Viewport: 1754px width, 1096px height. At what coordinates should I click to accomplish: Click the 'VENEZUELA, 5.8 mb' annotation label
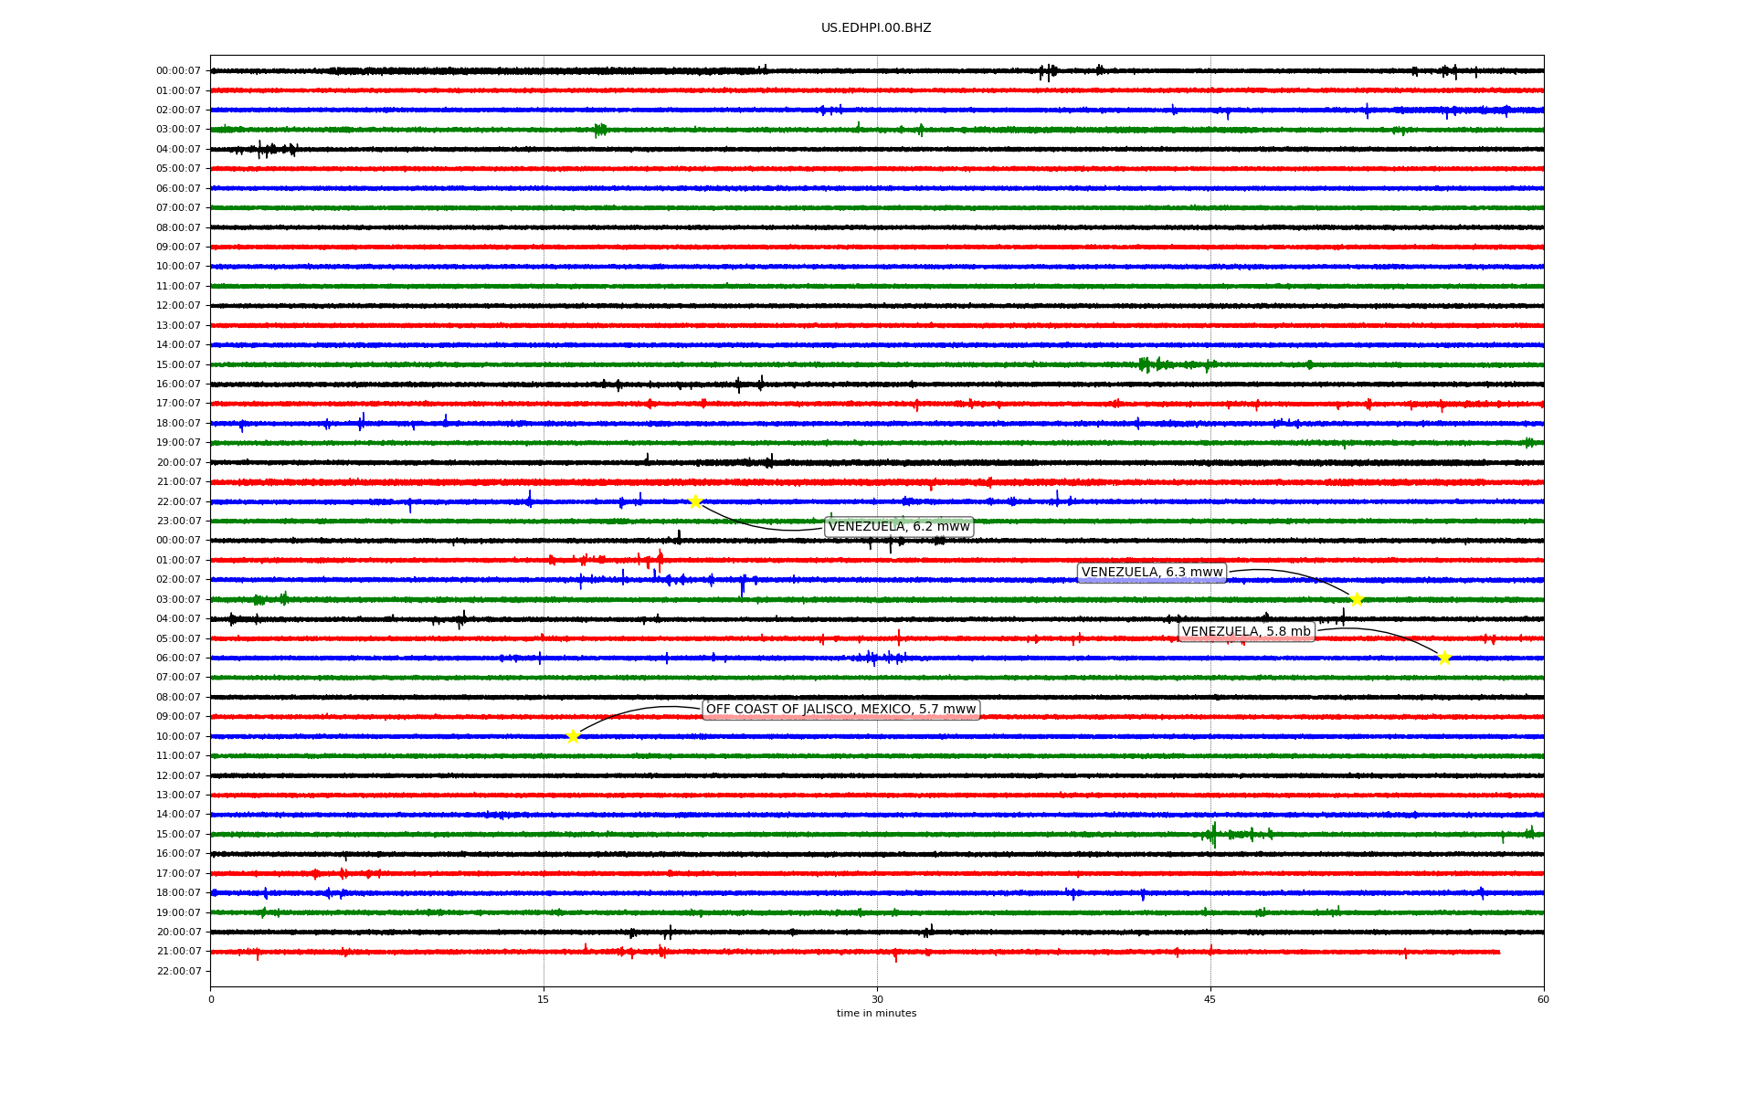click(x=1246, y=632)
